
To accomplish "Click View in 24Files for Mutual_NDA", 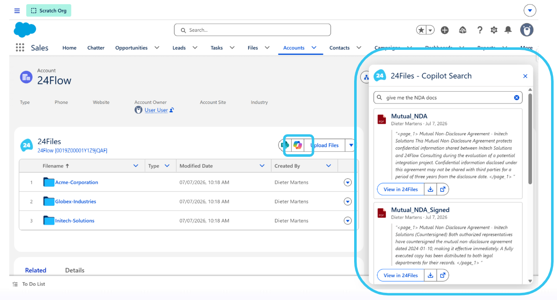I will pyautogui.click(x=401, y=189).
